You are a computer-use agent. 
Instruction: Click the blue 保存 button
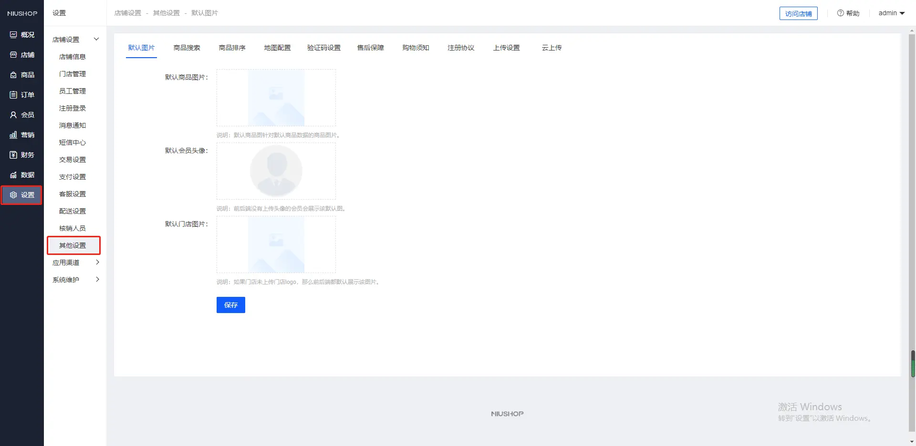pos(230,305)
